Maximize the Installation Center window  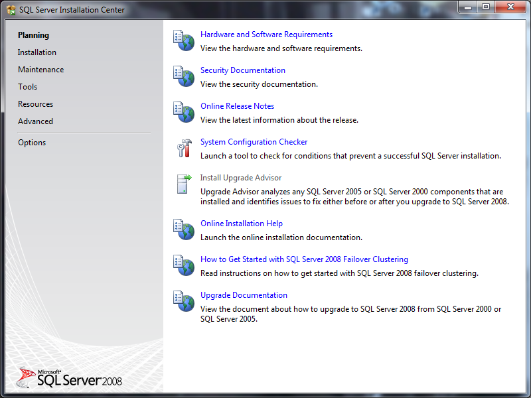point(486,7)
